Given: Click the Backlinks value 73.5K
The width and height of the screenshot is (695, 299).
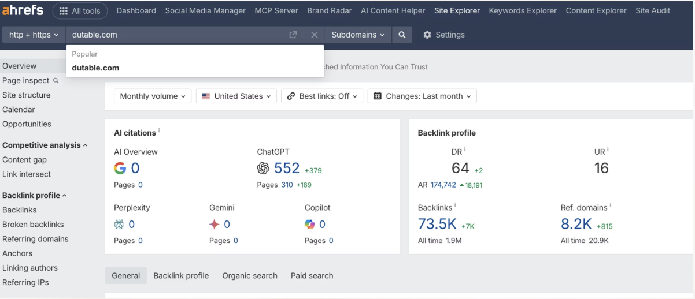Looking at the screenshot, I should 437,224.
